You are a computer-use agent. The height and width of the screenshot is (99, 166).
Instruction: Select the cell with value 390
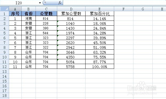point(46,28)
